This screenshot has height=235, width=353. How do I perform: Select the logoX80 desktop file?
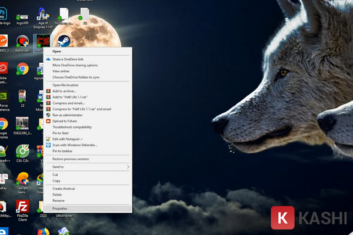(x=22, y=14)
